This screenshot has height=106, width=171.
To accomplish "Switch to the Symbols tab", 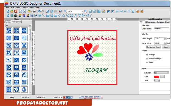I will click(8, 22).
